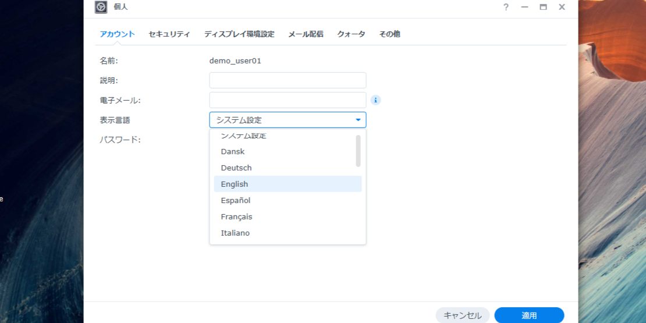
Task: Click the email info icon
Action: (x=376, y=100)
